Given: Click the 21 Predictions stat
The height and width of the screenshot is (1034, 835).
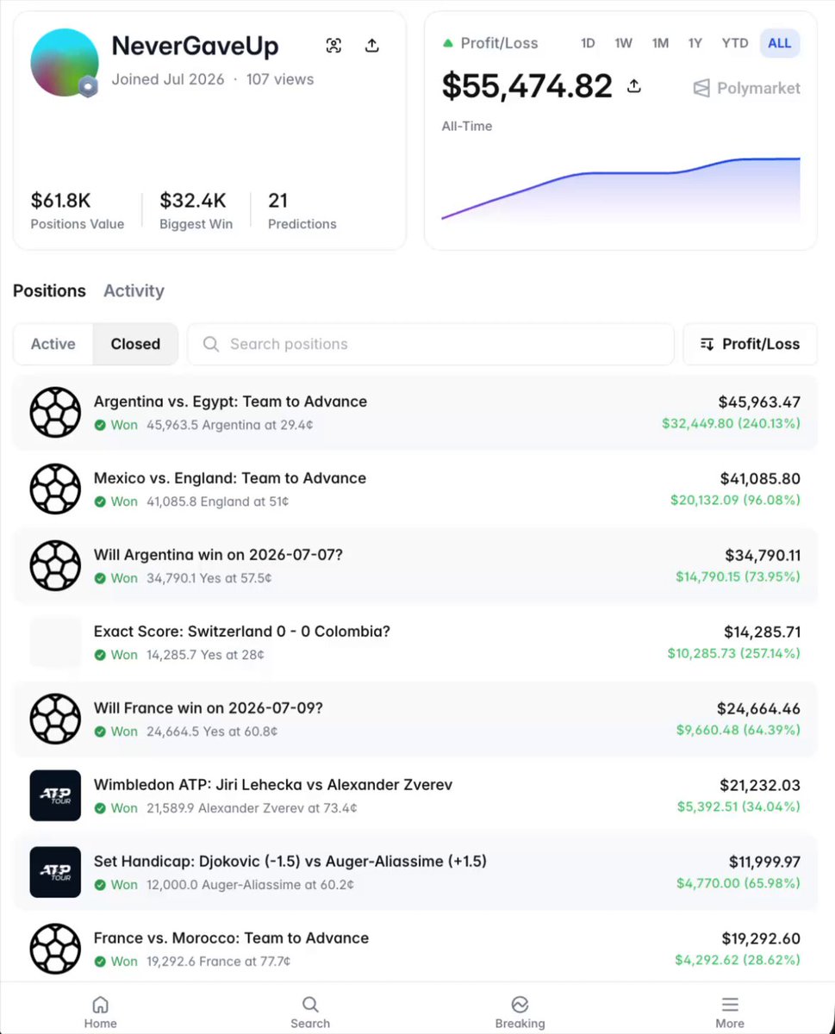Looking at the screenshot, I should [x=302, y=210].
